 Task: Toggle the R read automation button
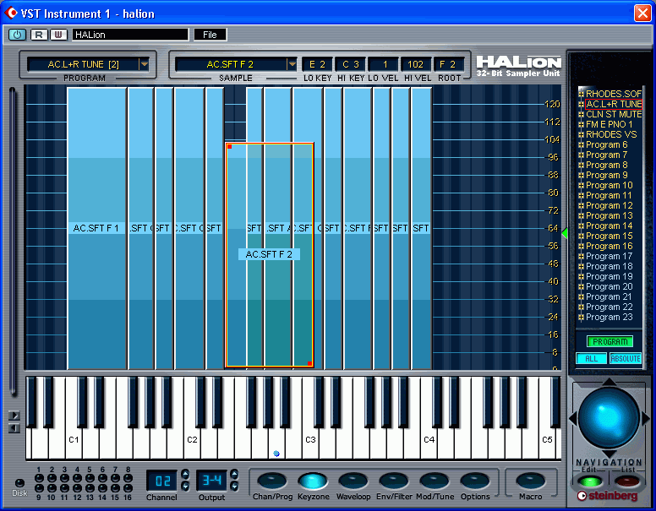39,35
